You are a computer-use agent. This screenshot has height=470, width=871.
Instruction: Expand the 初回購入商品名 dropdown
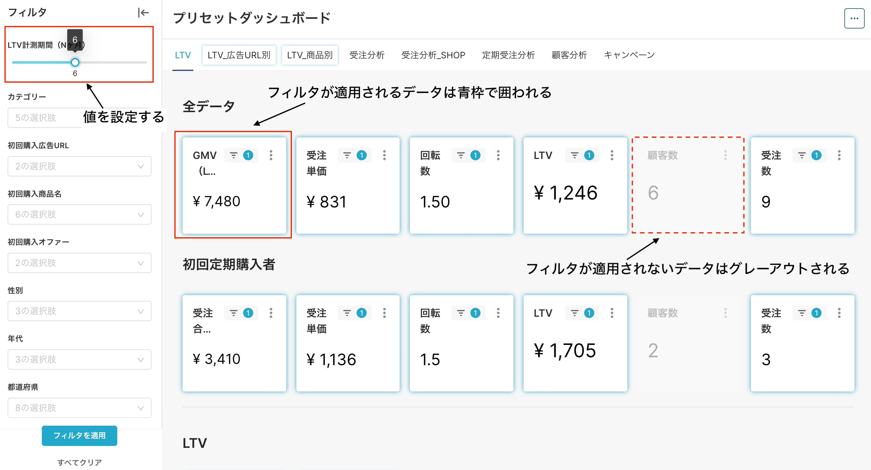[80, 214]
